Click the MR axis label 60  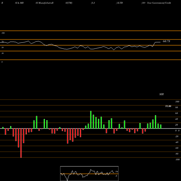(x=176, y=113)
